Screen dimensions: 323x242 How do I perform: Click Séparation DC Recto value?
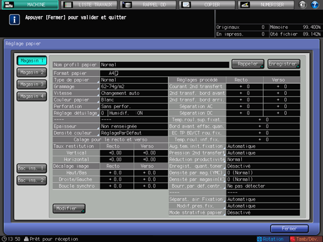pos(244,113)
